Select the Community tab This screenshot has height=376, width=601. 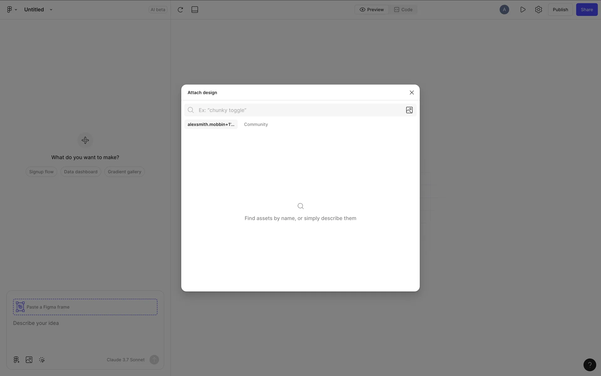[256, 124]
